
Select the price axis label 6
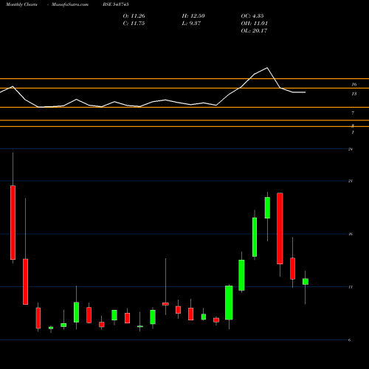[350, 340]
